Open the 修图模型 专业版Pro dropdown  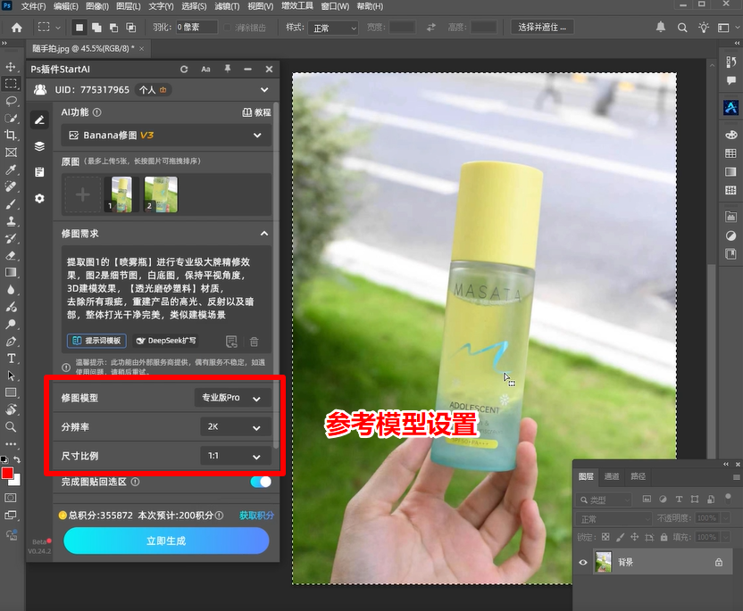tap(232, 398)
